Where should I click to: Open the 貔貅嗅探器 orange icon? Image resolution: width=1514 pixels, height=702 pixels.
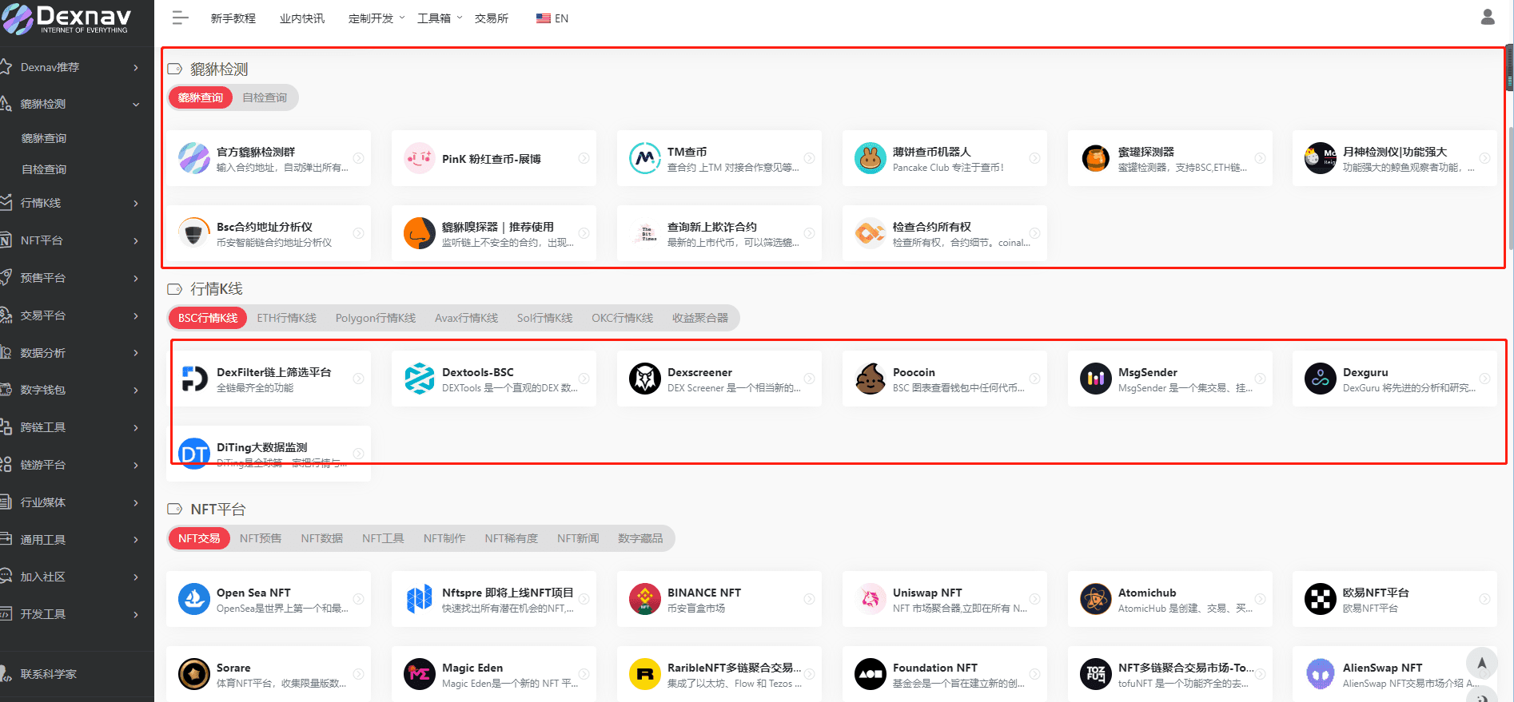click(420, 233)
